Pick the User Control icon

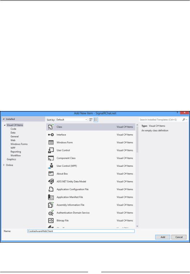pos(51,150)
